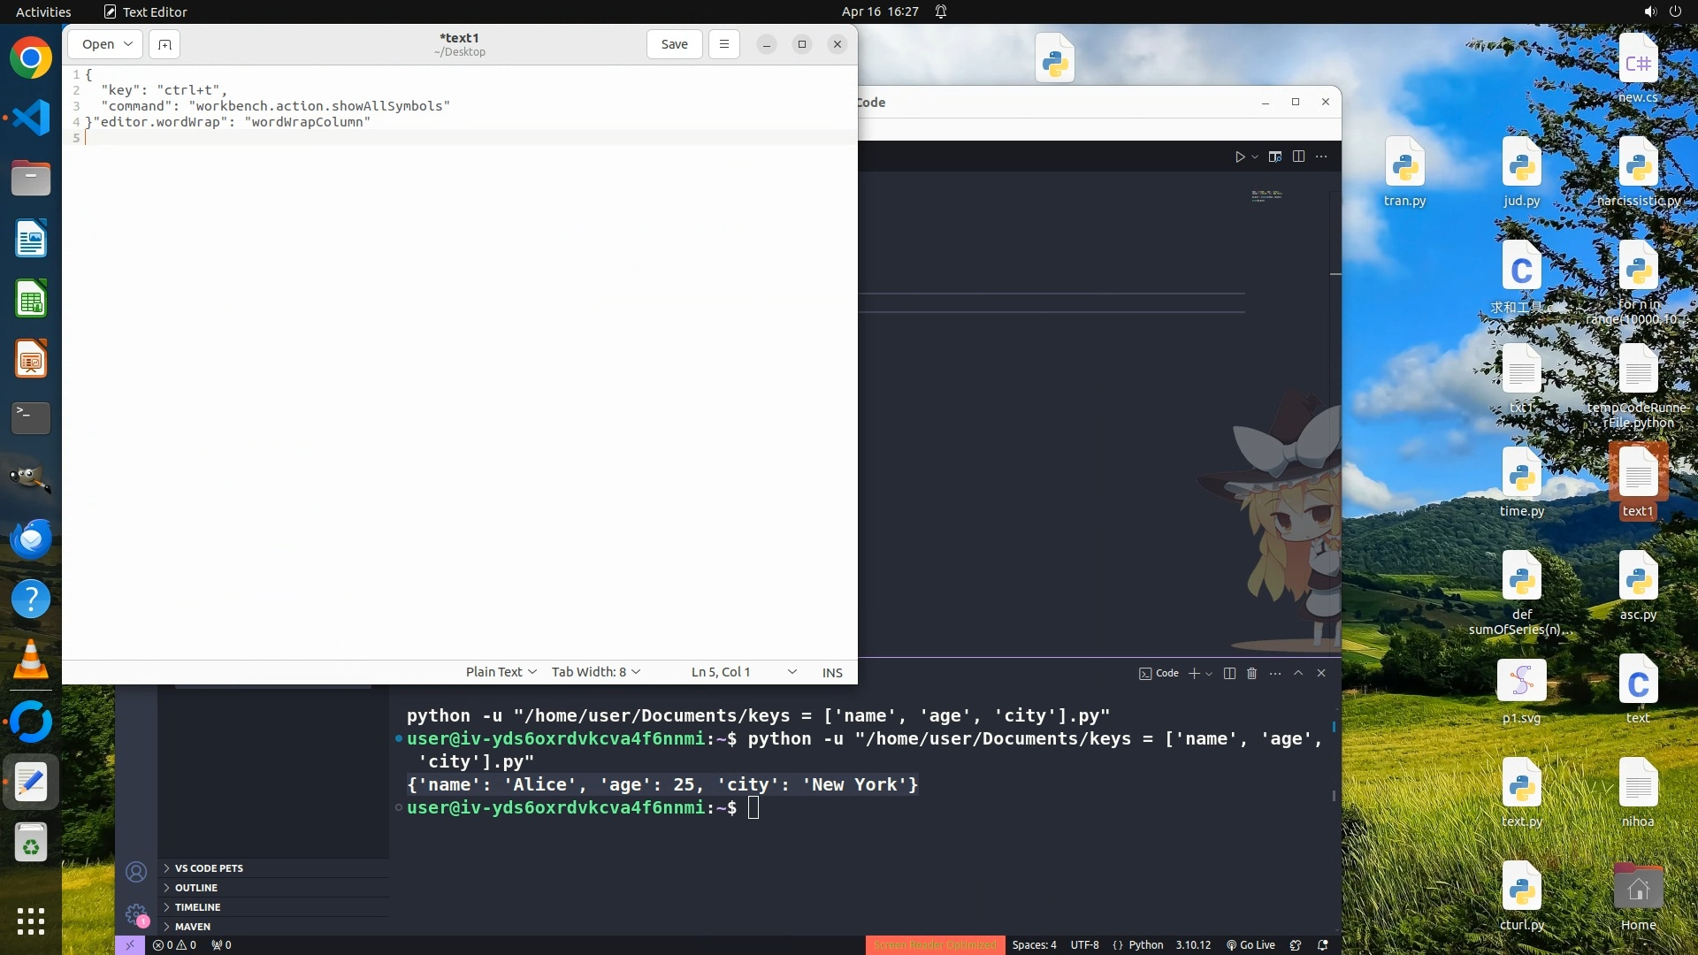
Task: Open the VS Code Accounts icon
Action: pyautogui.click(x=136, y=872)
